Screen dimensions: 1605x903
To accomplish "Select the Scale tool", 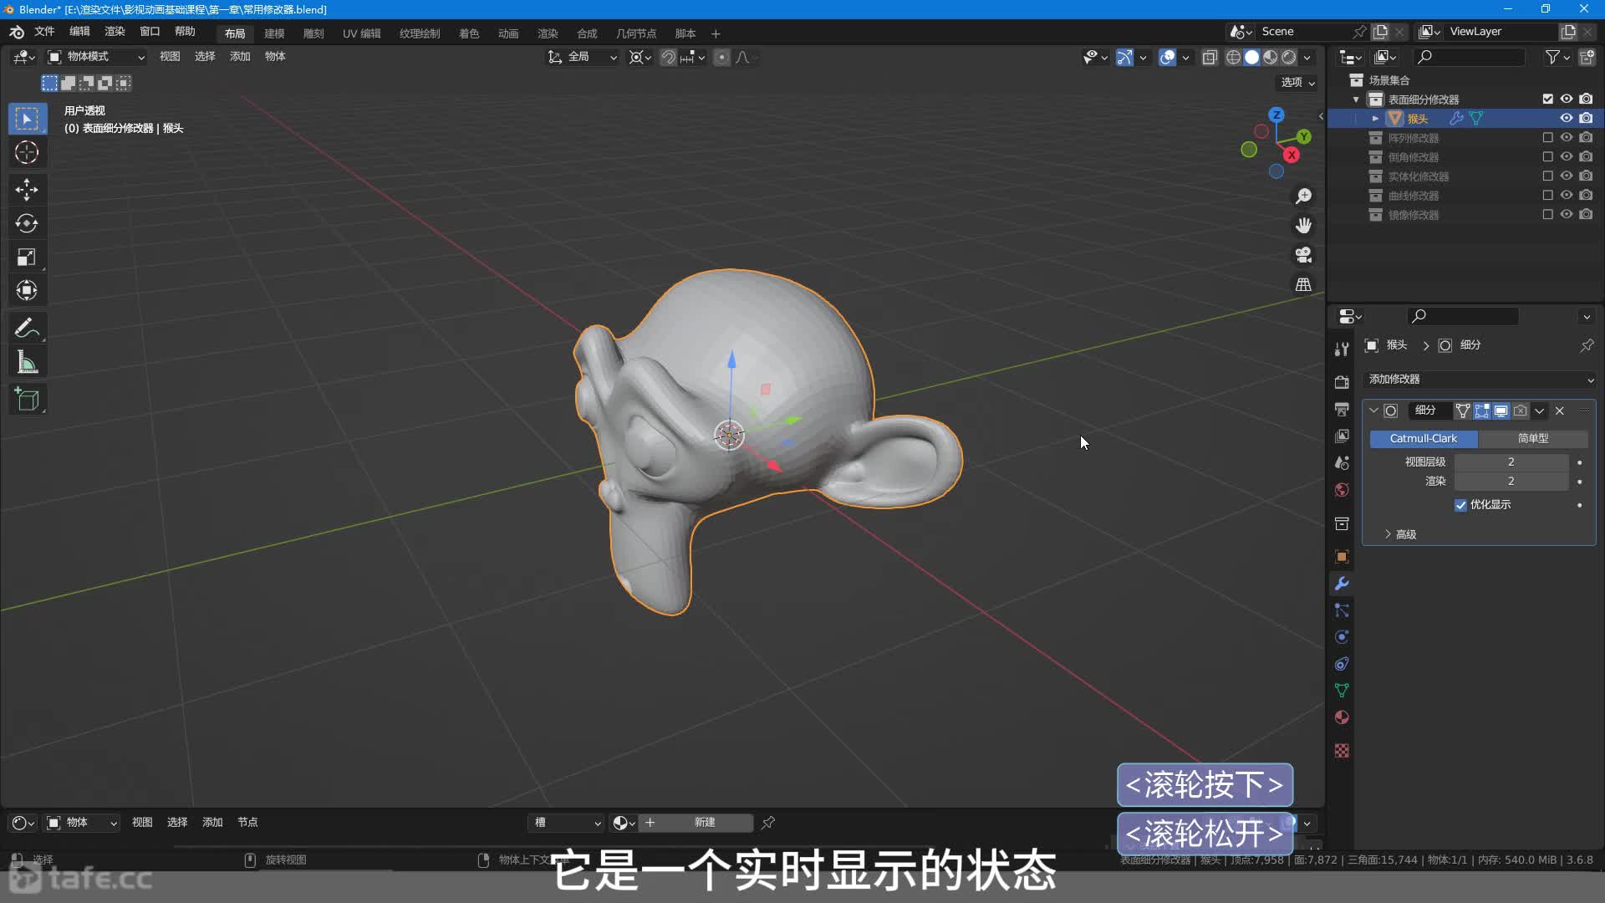I will (27, 258).
